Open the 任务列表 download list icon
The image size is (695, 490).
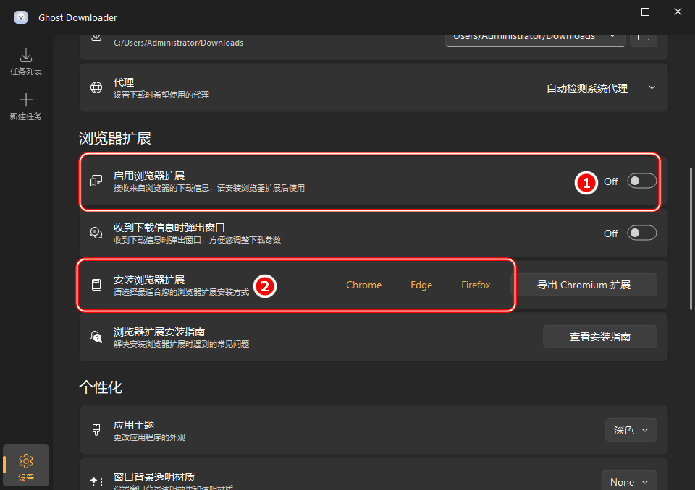pos(26,54)
